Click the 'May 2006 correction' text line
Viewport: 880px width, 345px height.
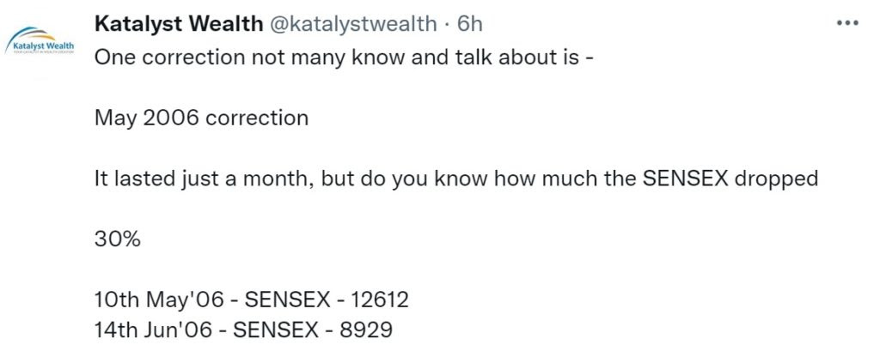pyautogui.click(x=201, y=118)
